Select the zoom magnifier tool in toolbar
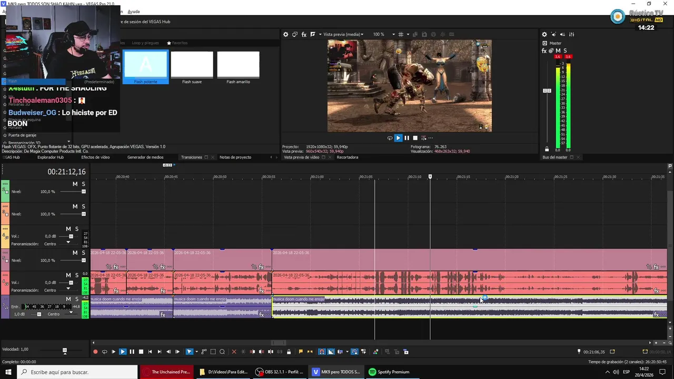 point(222,352)
